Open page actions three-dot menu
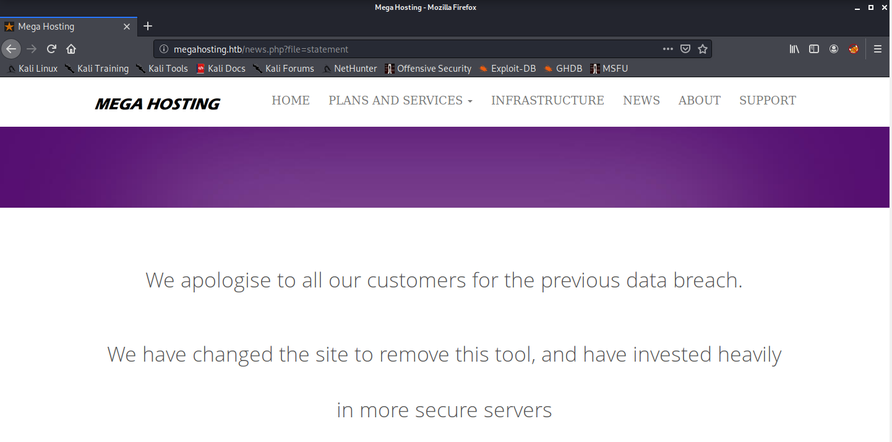The width and height of the screenshot is (892, 442). click(x=668, y=49)
